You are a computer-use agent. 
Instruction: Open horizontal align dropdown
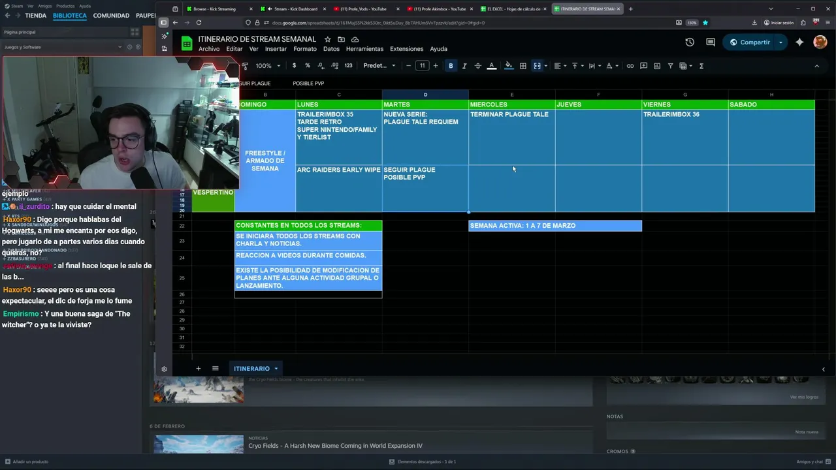pyautogui.click(x=559, y=66)
